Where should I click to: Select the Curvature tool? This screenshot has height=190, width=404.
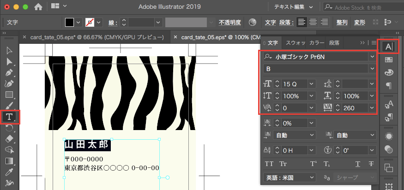(9, 83)
